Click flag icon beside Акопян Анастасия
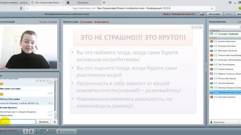Viewport: 241px width, 135px height. click(211, 41)
